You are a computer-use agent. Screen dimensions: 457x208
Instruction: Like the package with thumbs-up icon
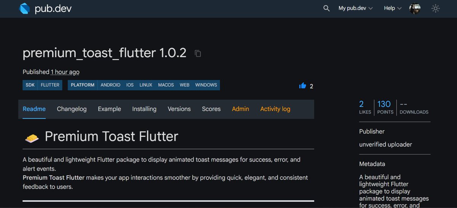point(303,86)
